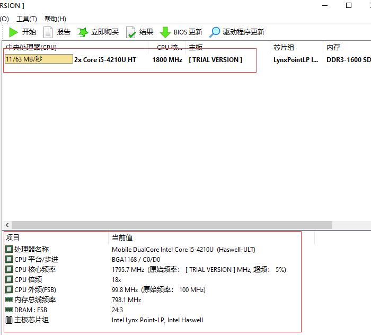Sort by the 中央处理器(CPU) column header
Screen dimensions: 371x335
coord(32,48)
